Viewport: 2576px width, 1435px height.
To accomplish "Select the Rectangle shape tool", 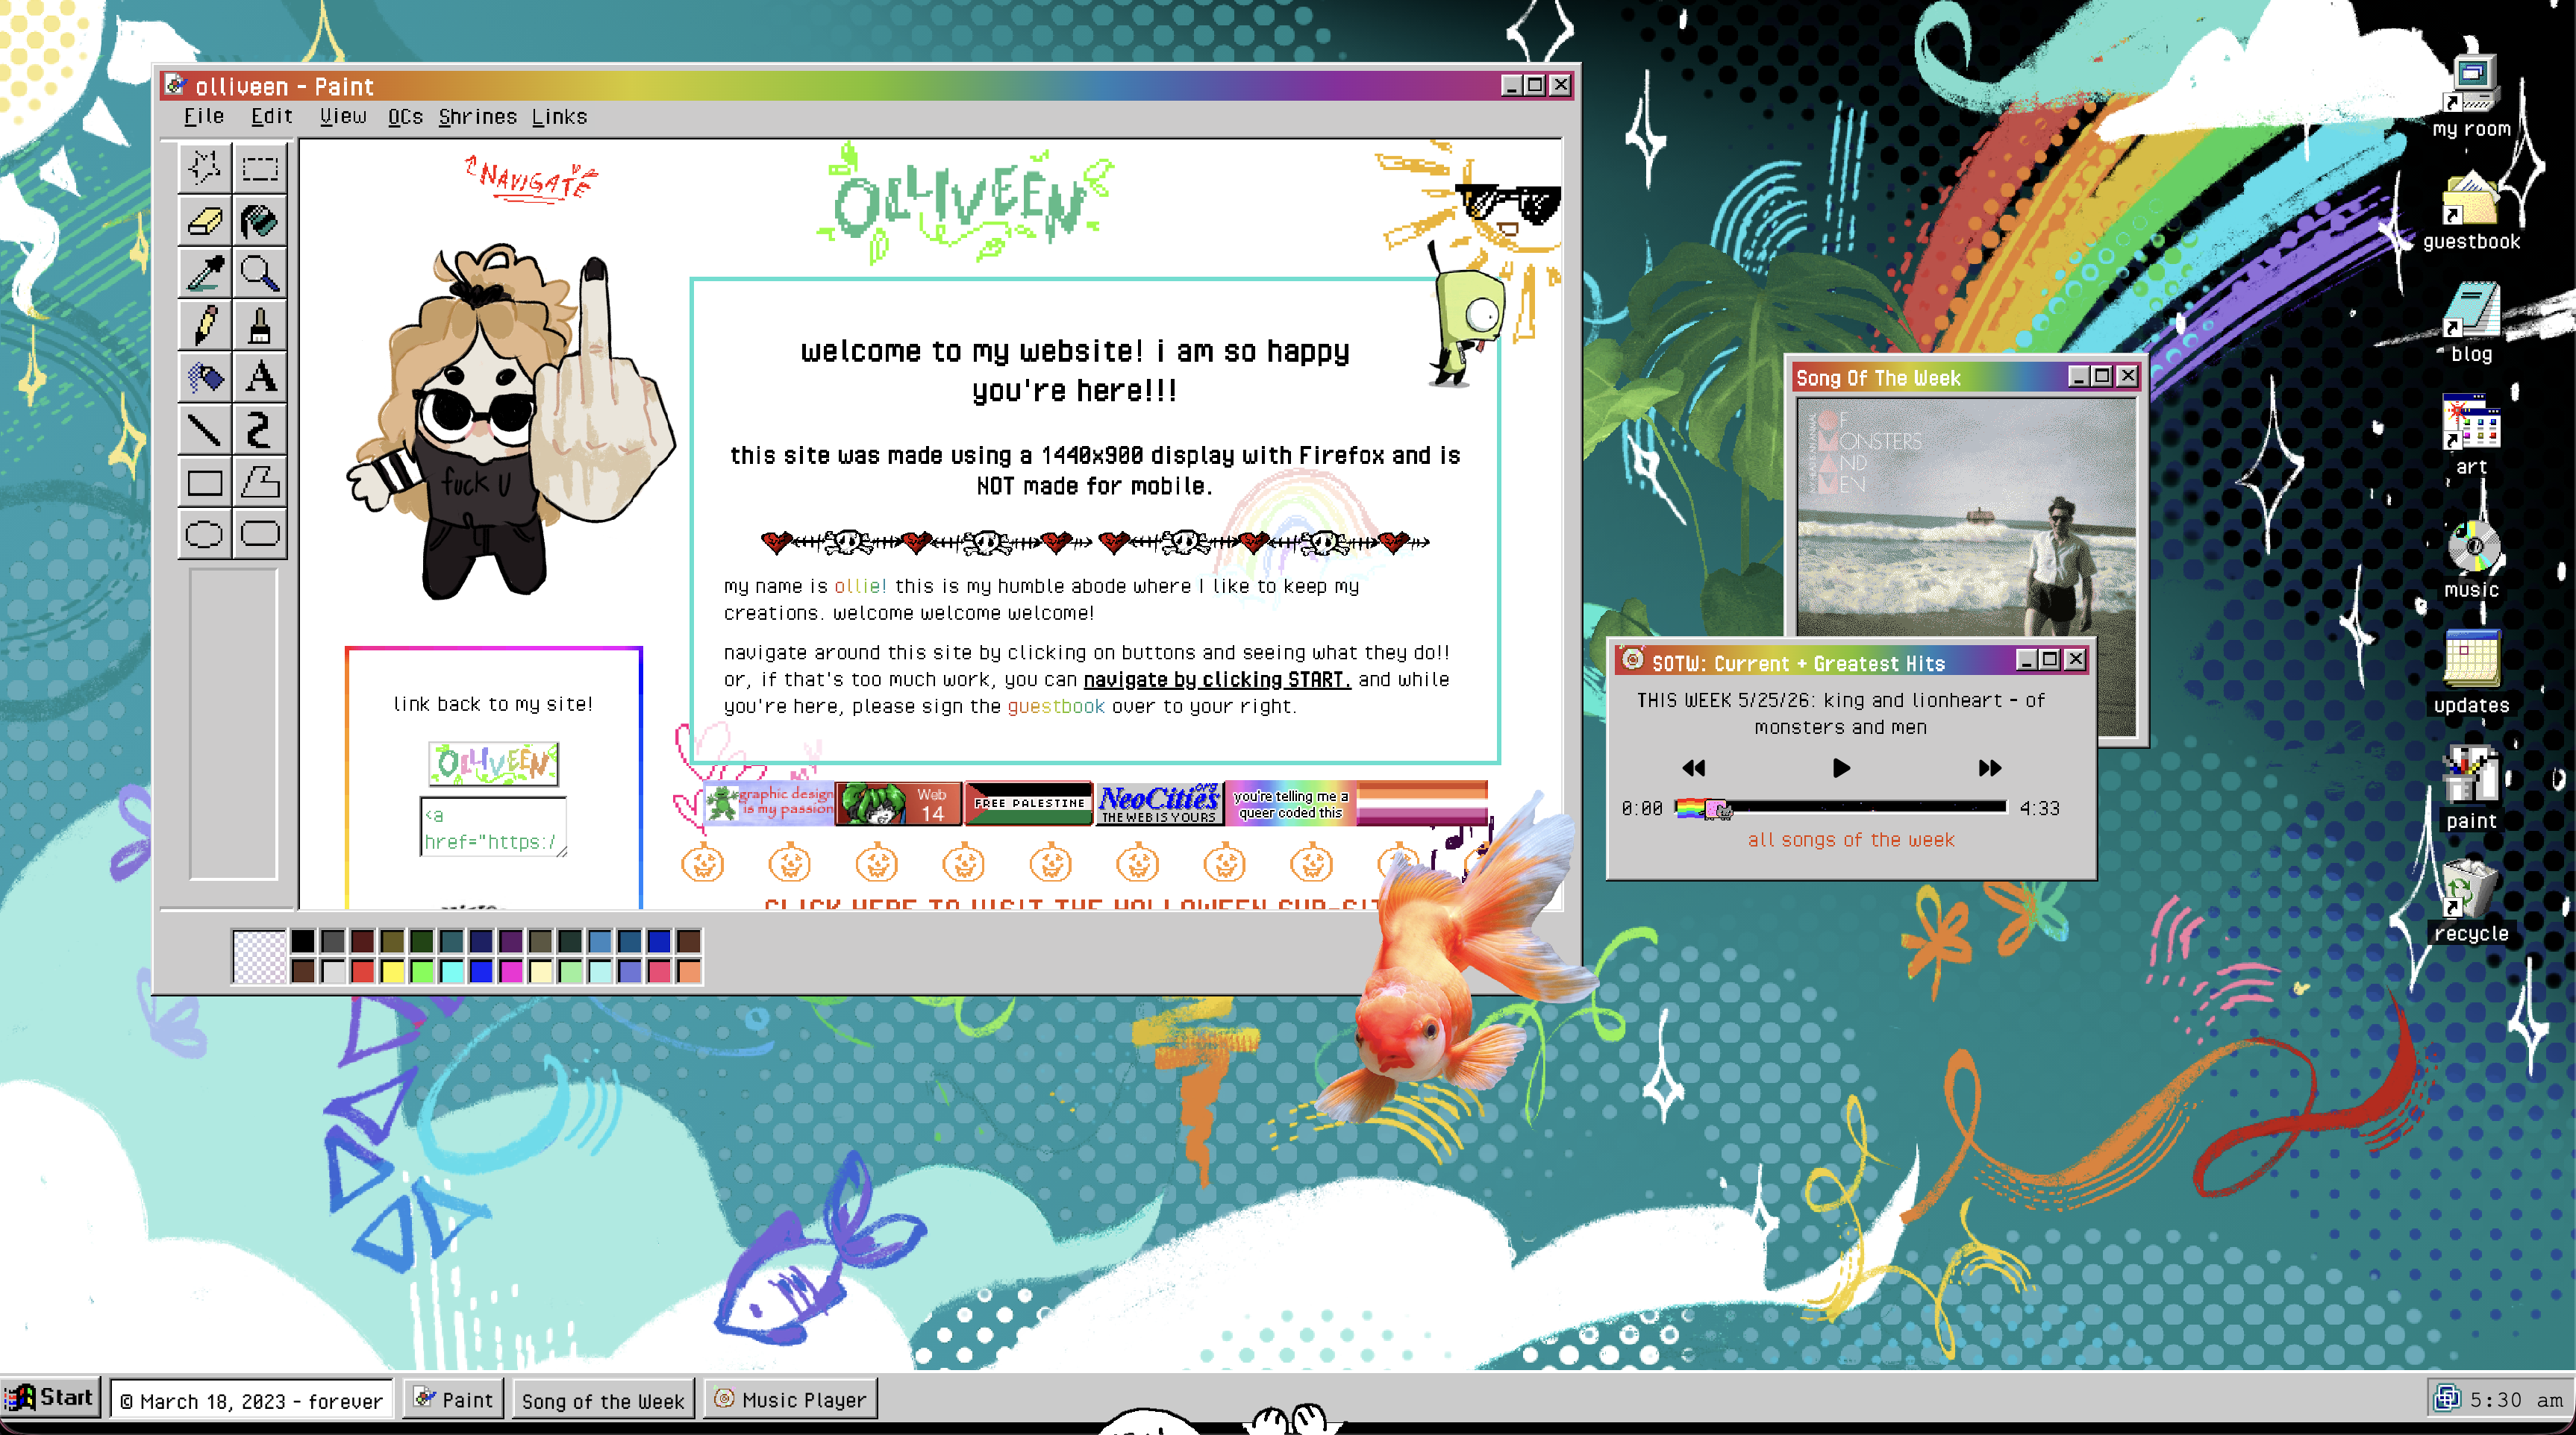I will (205, 482).
